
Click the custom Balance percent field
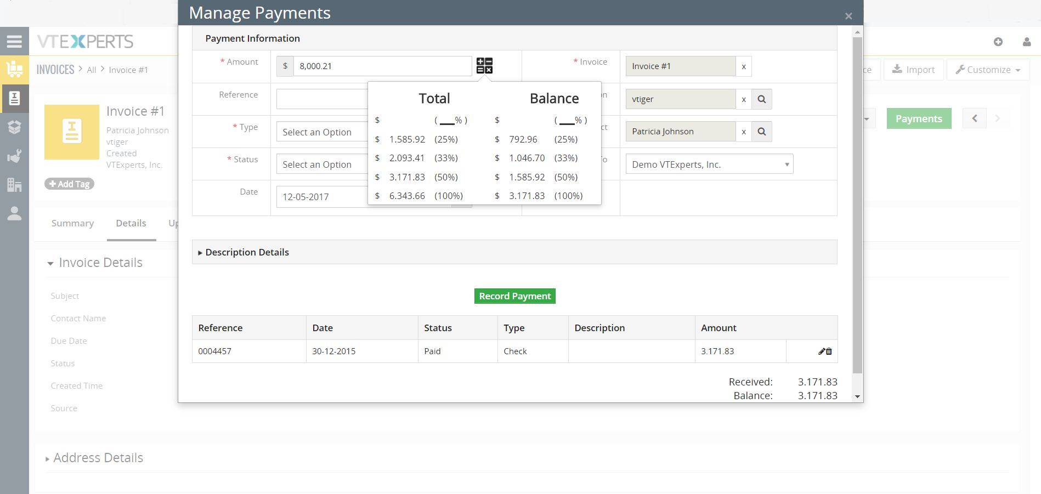(x=567, y=121)
